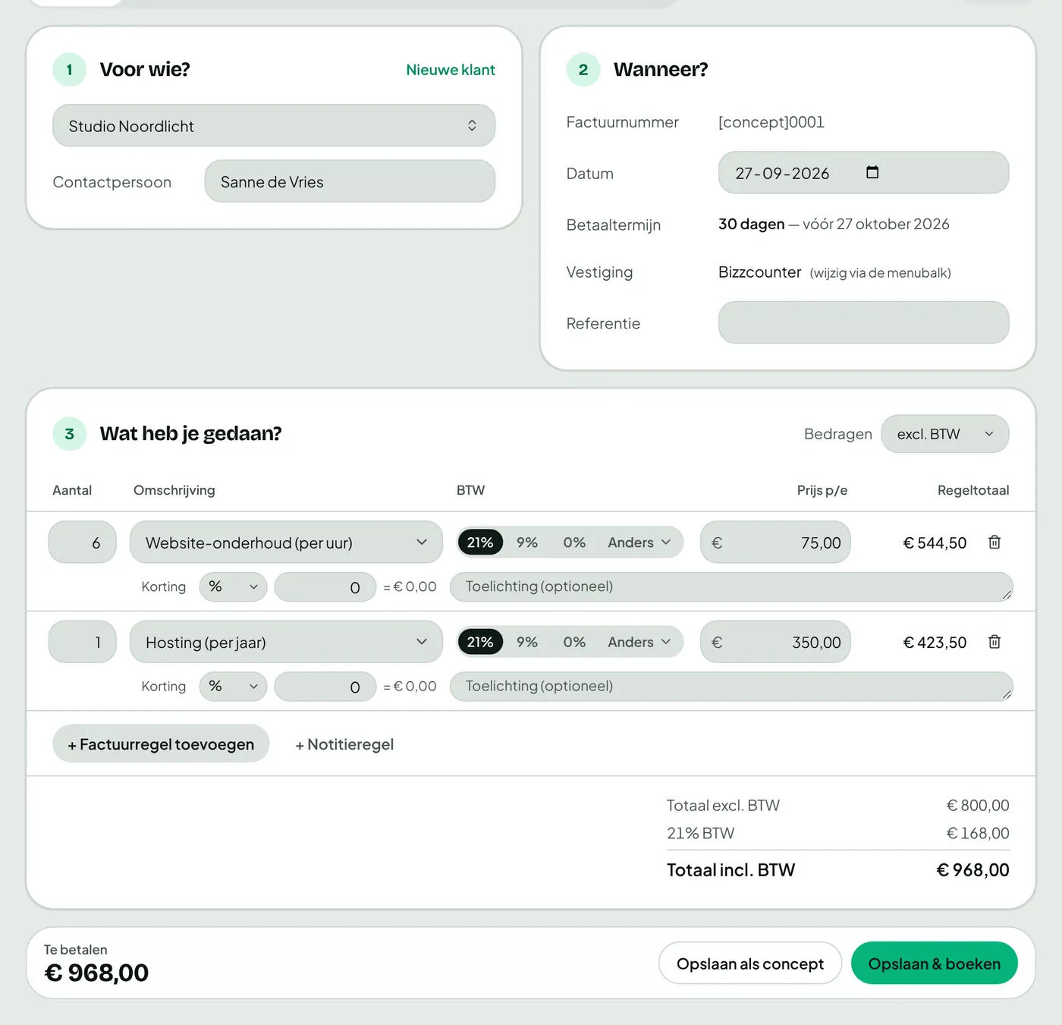The height and width of the screenshot is (1025, 1062).
Task: Delete the Hosting invoice line
Action: (994, 642)
